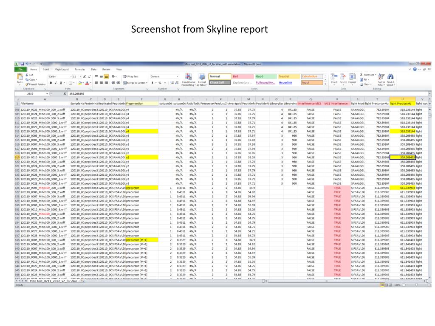Click the Format as Table icon
The height and width of the screenshot is (326, 435).
pyautogui.click(x=202, y=77)
